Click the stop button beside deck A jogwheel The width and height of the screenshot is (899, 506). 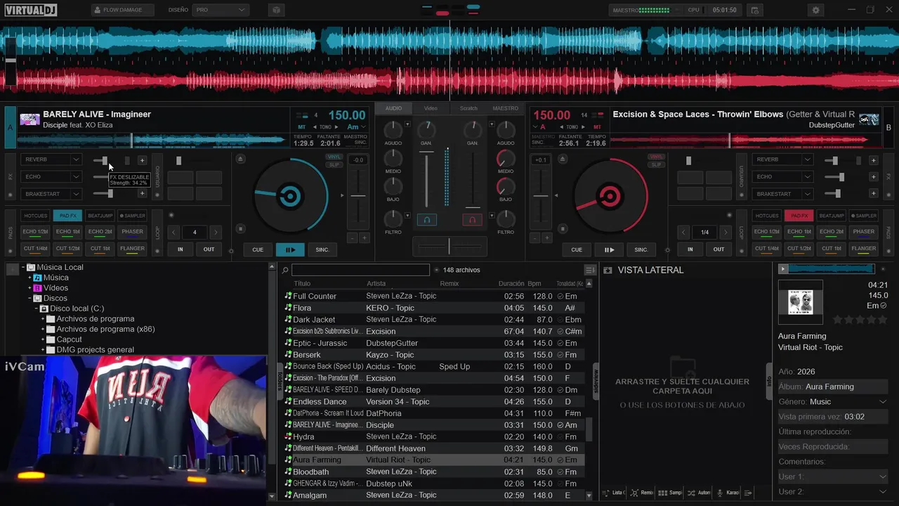(241, 228)
